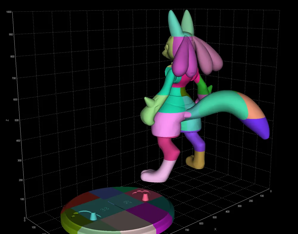Viewport: 298px width, 234px height.
Task: Select the engraved 33 on base
Action: point(105,210)
